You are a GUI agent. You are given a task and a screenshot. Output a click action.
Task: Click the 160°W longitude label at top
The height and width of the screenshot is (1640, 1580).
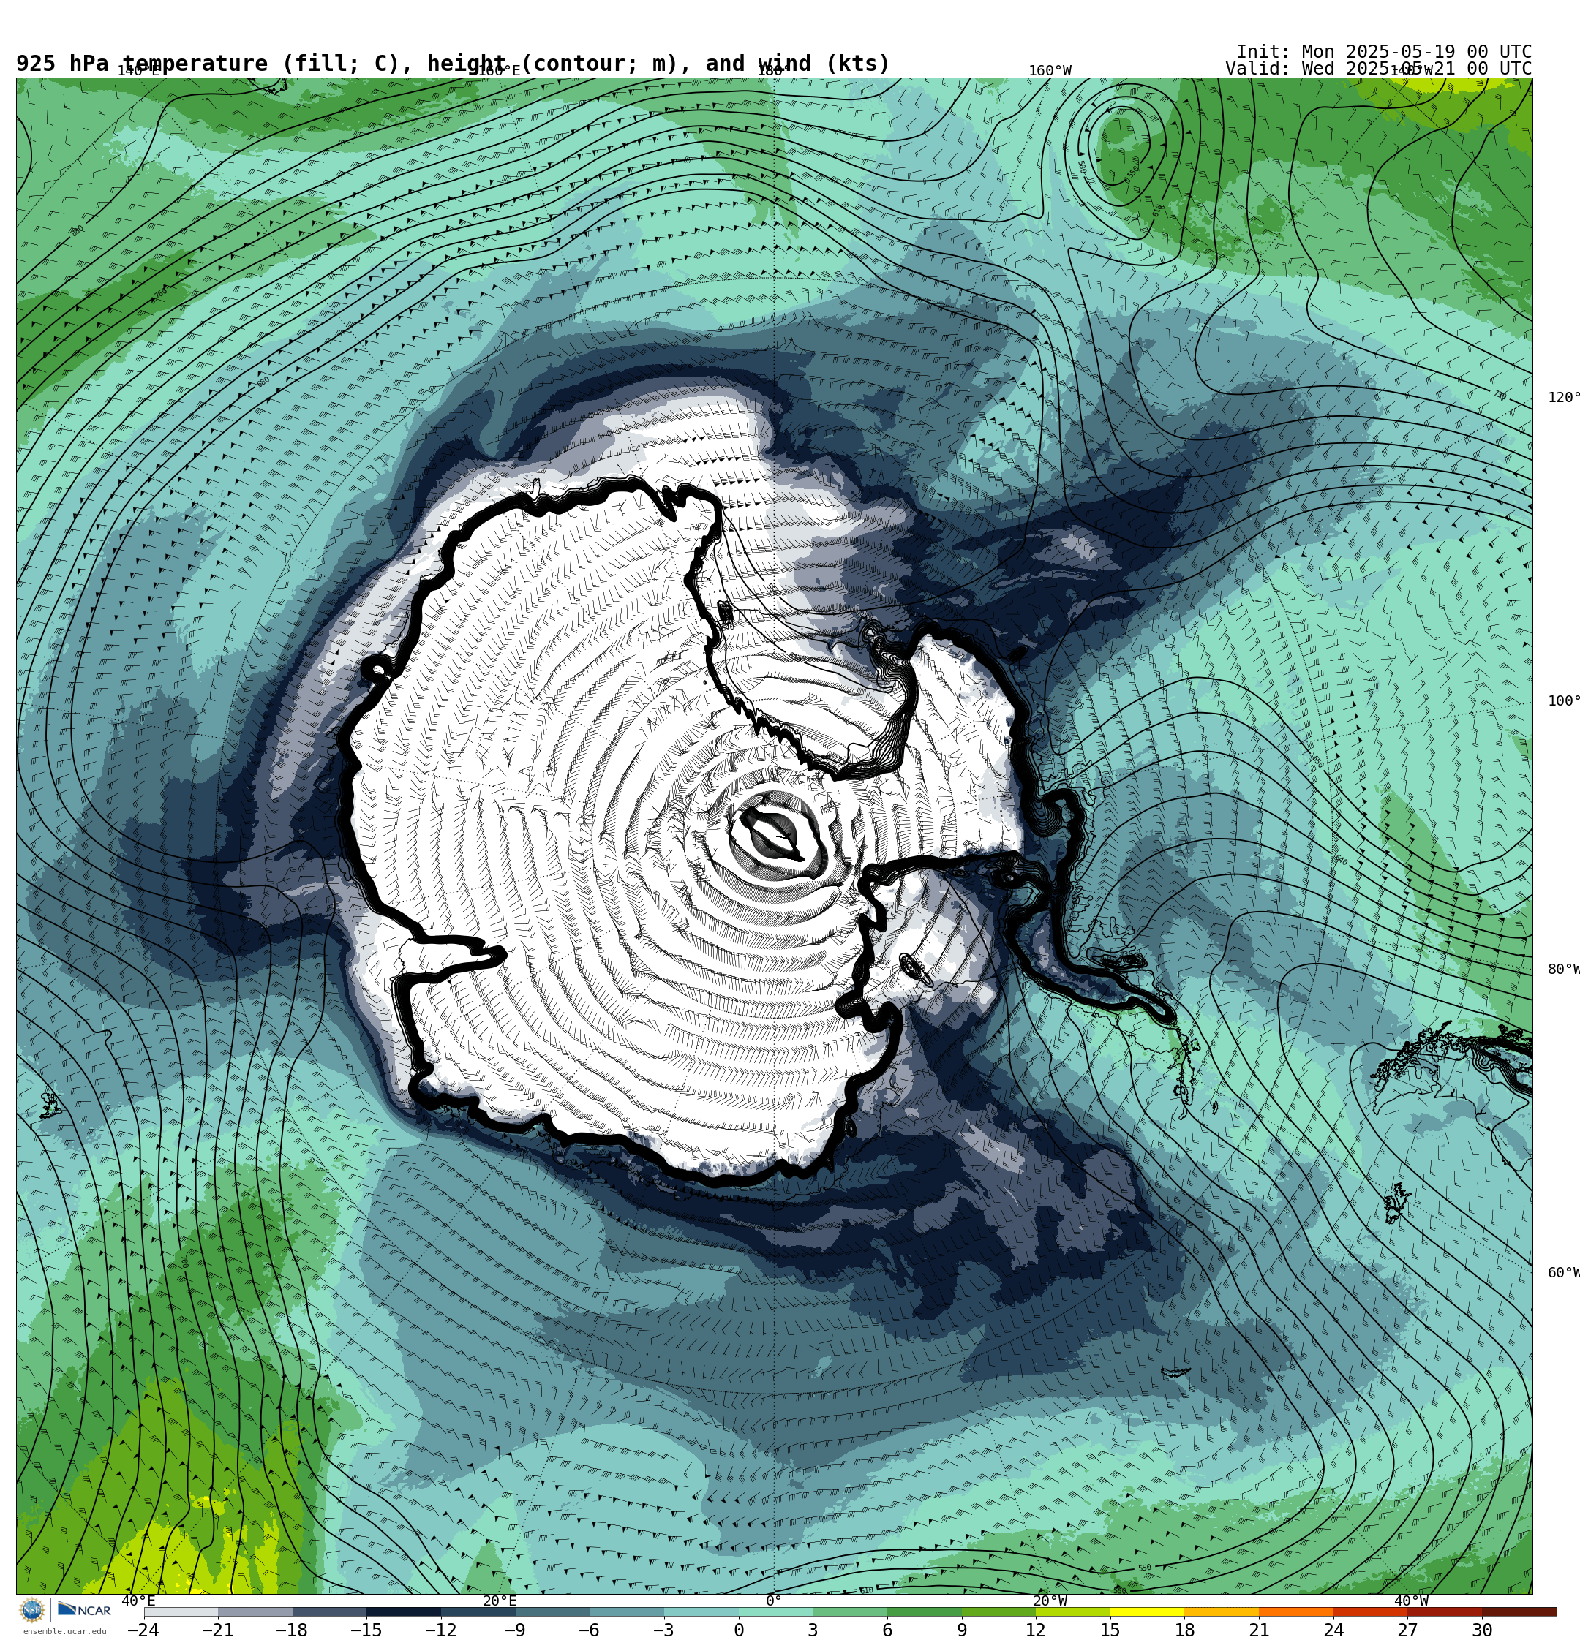[x=1050, y=71]
